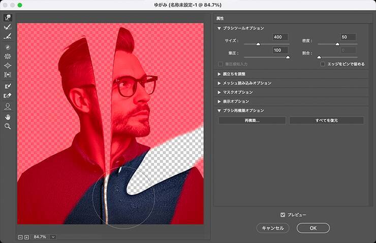The width and height of the screenshot is (376, 243).
Task: Select the Face tool
Action: (8, 106)
